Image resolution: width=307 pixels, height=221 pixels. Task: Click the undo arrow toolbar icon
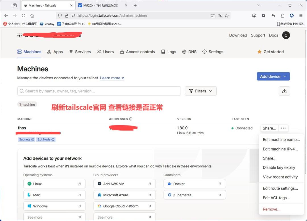click(x=273, y=16)
